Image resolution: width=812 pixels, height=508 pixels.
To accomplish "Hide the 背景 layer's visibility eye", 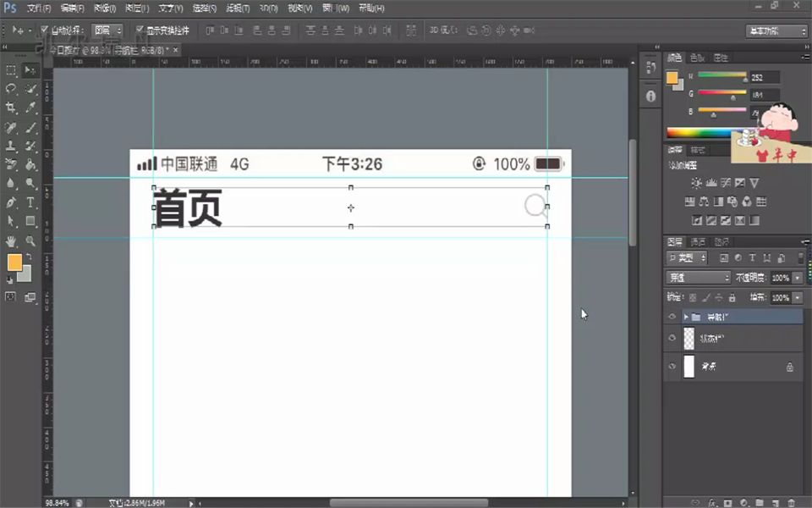I will [671, 364].
